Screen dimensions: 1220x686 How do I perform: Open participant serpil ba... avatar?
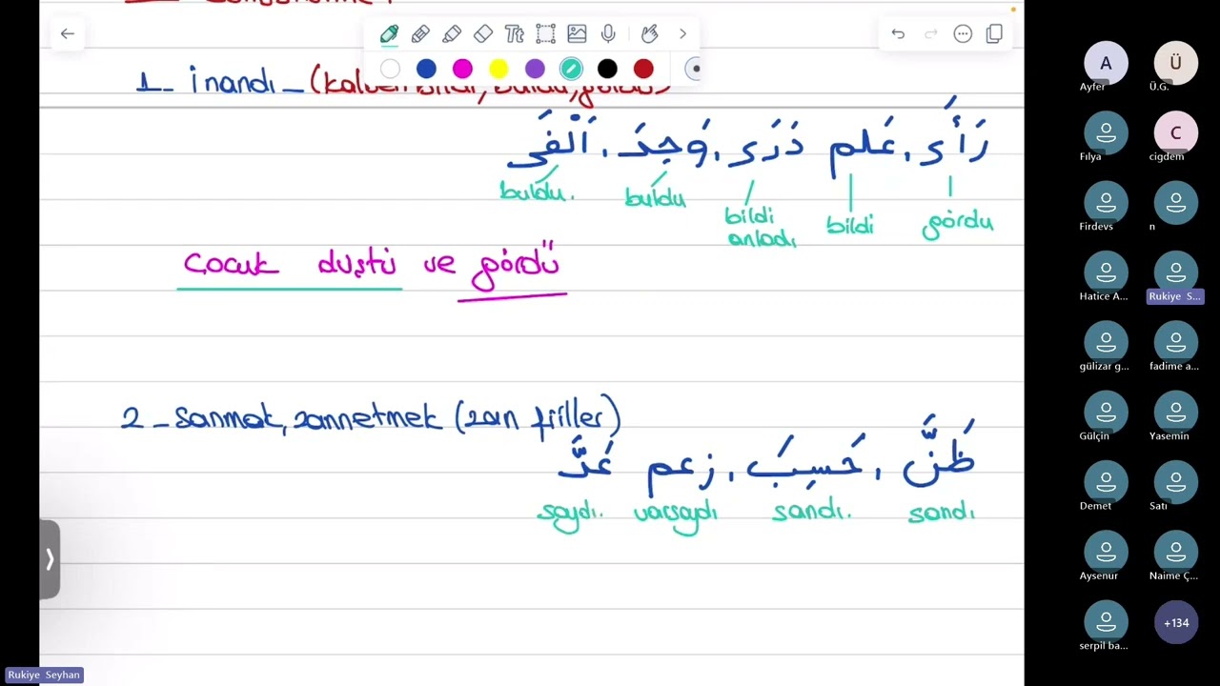tap(1106, 622)
